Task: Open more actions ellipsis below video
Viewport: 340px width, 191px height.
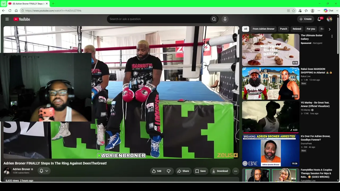Action: point(236,171)
